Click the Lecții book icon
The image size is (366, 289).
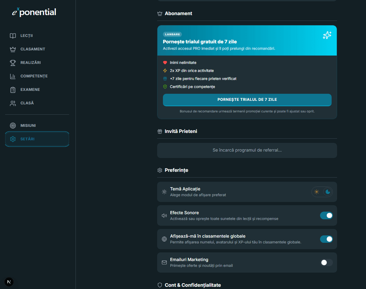click(x=13, y=36)
